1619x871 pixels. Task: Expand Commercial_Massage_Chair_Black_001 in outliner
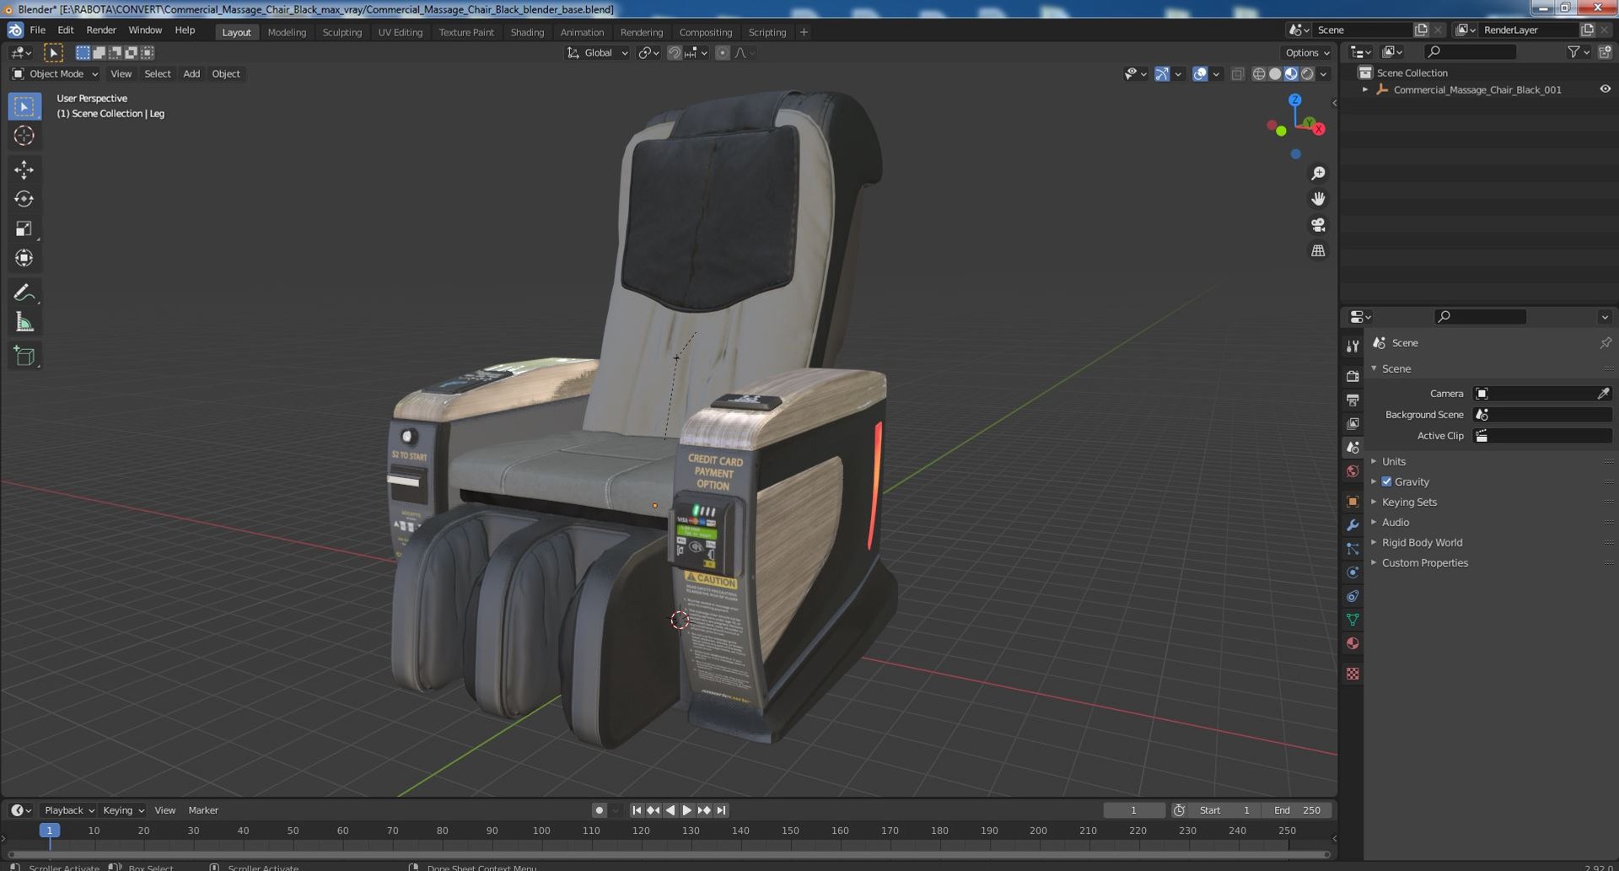pos(1365,89)
